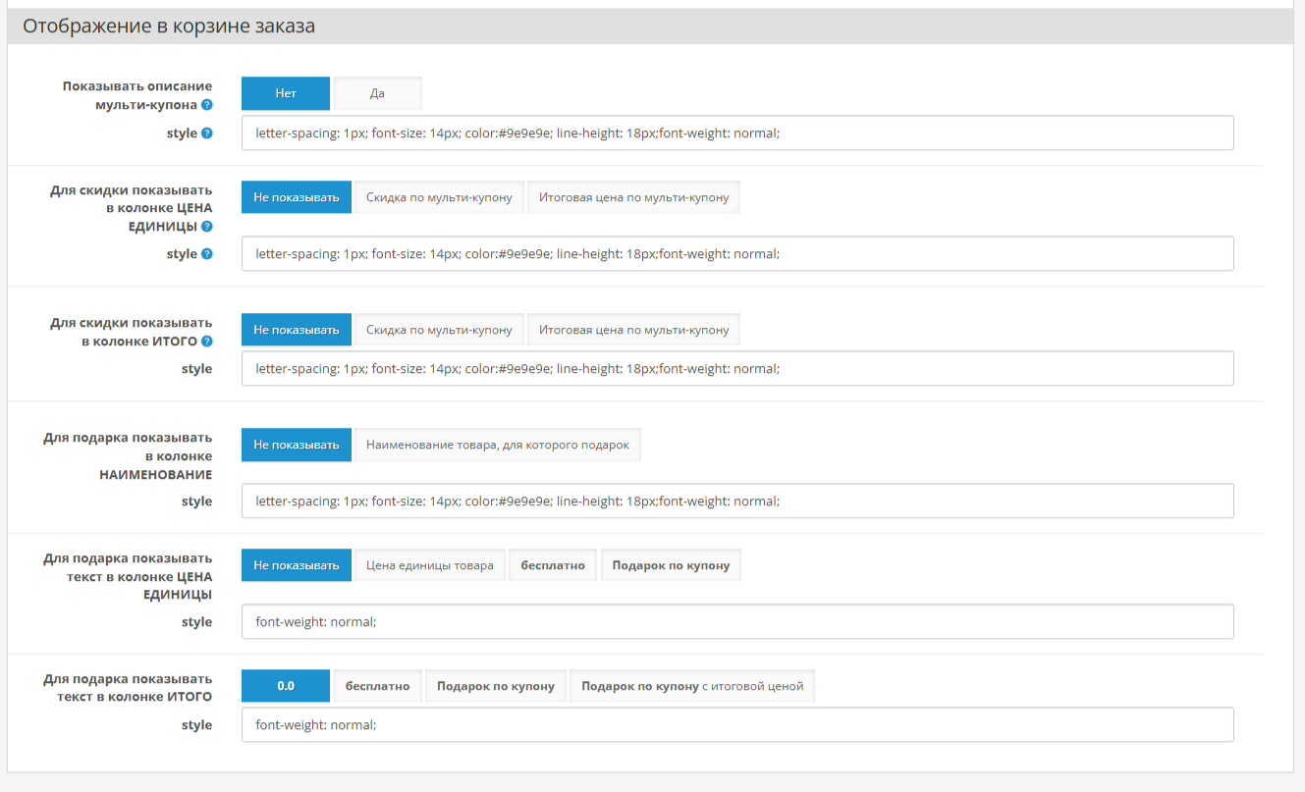Select "Нет" for multi-coupon description
Screen dimensions: 1305x792
[x=286, y=93]
